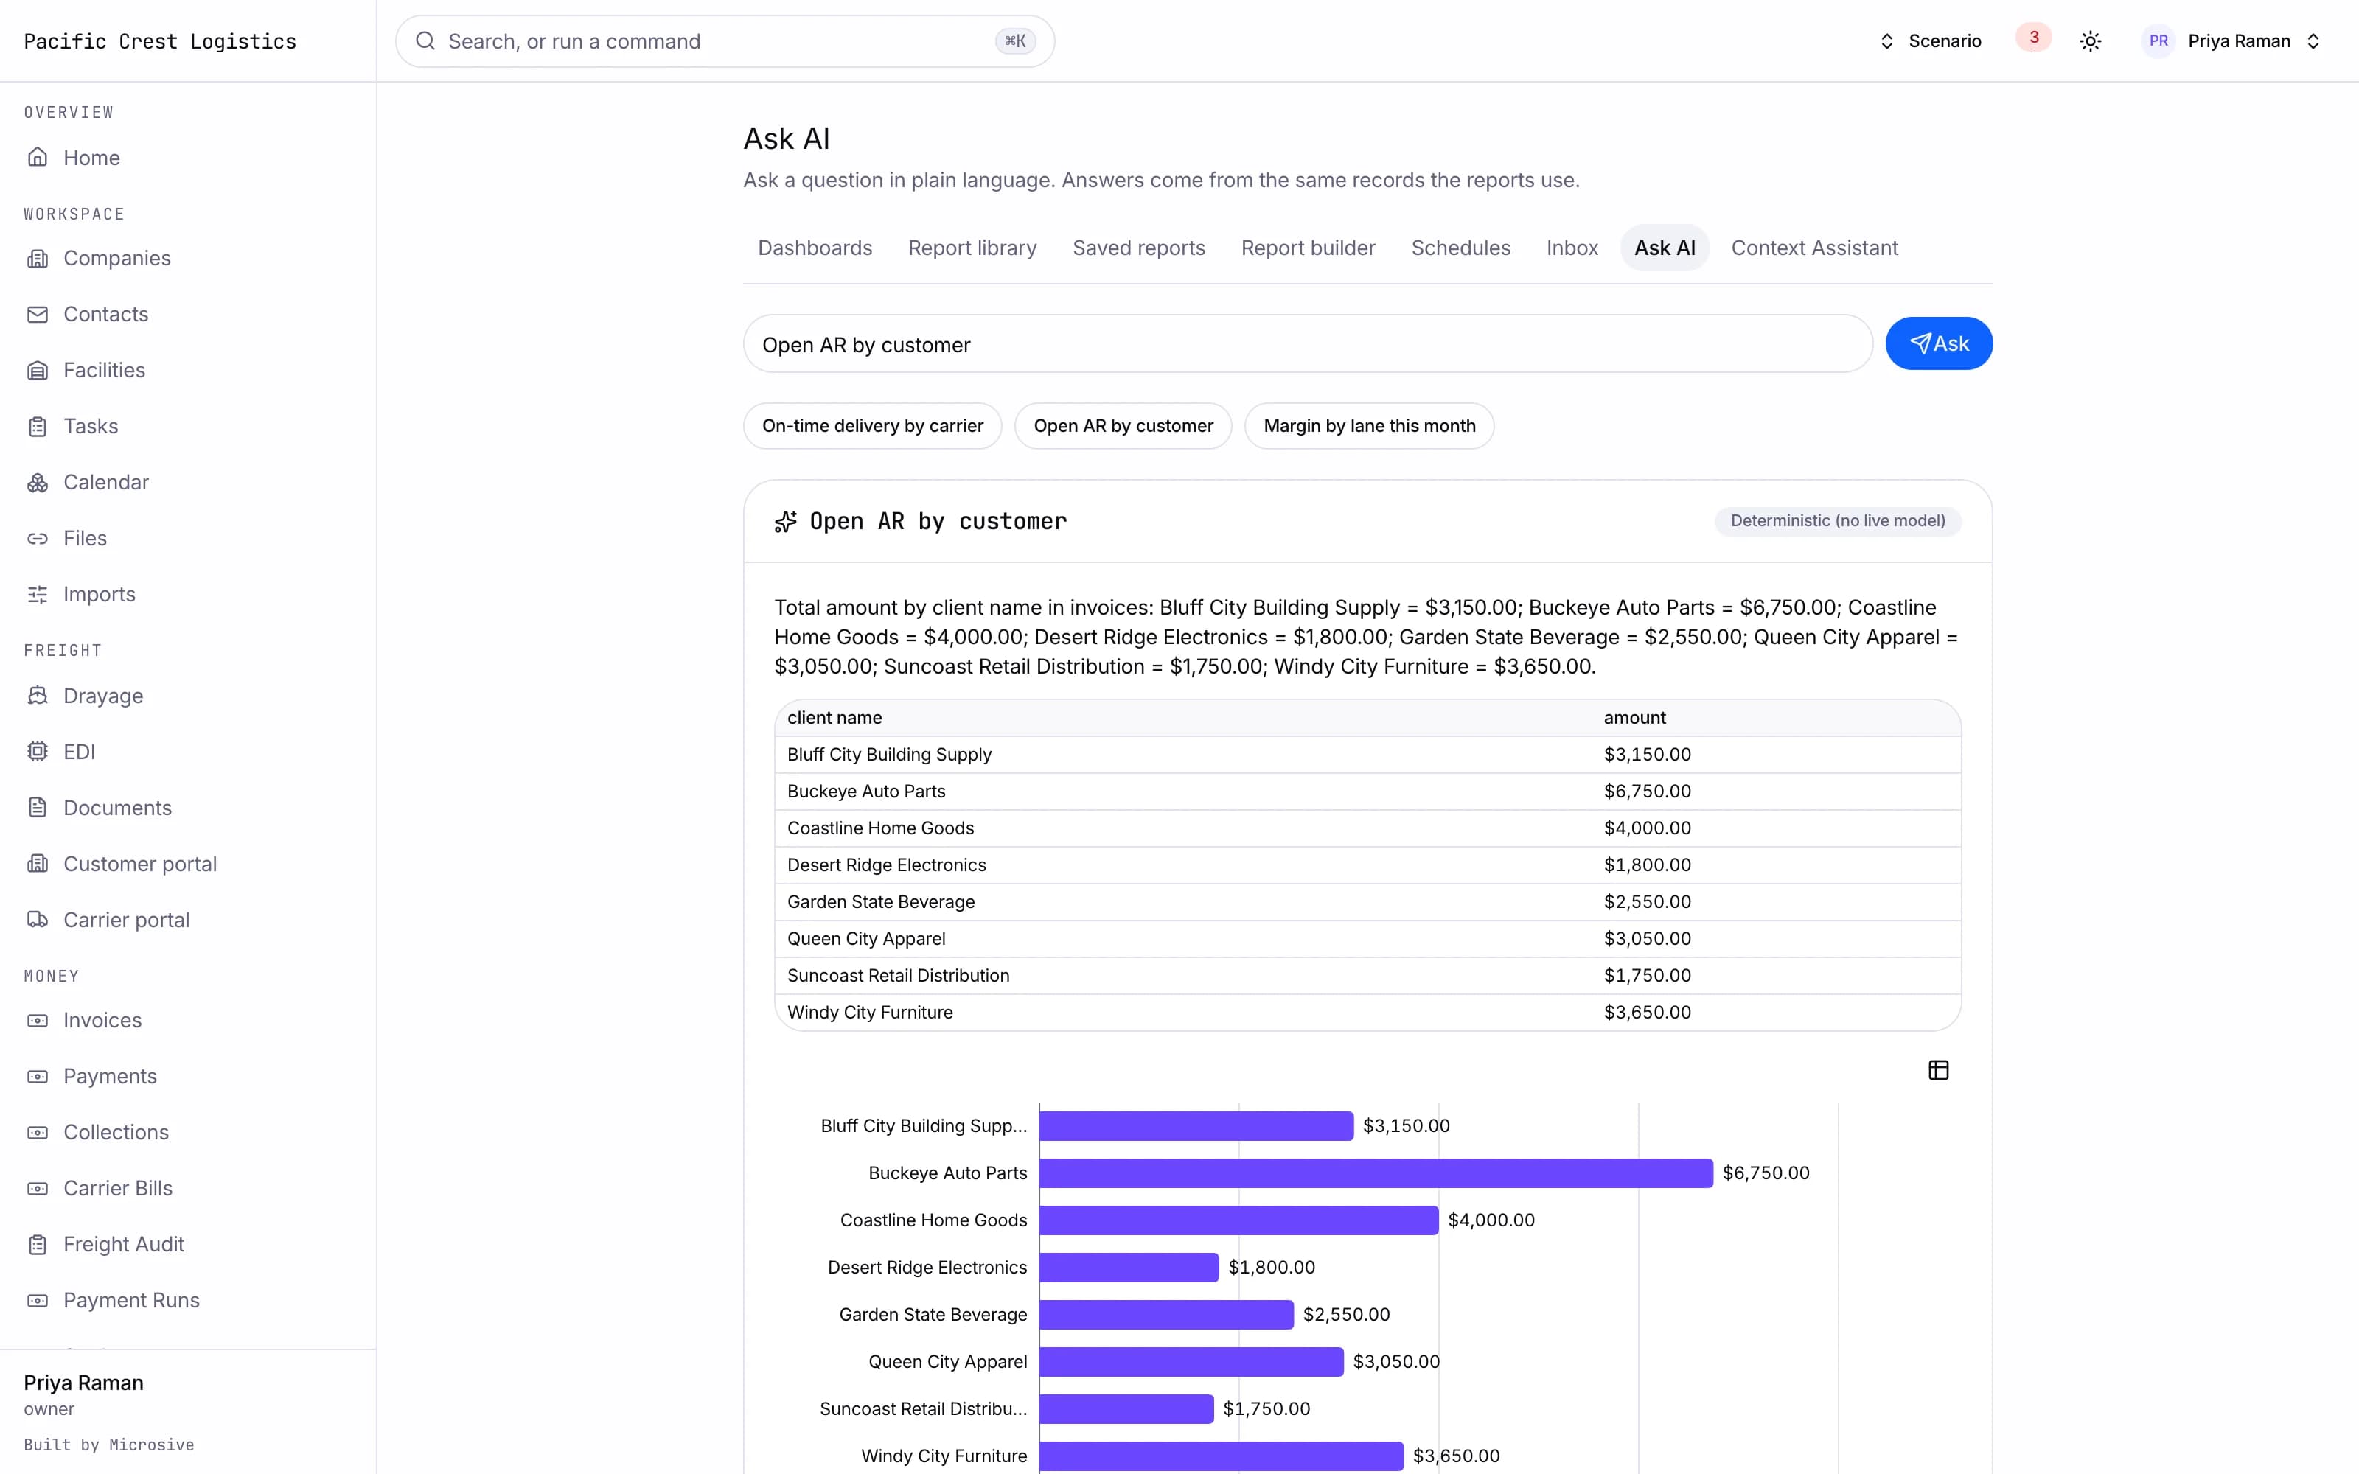Choose the On-time delivery by carrier suggestion

[872, 426]
